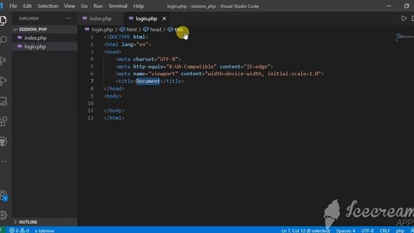414x233 pixels.
Task: Open the File menu
Action: click(x=13, y=6)
